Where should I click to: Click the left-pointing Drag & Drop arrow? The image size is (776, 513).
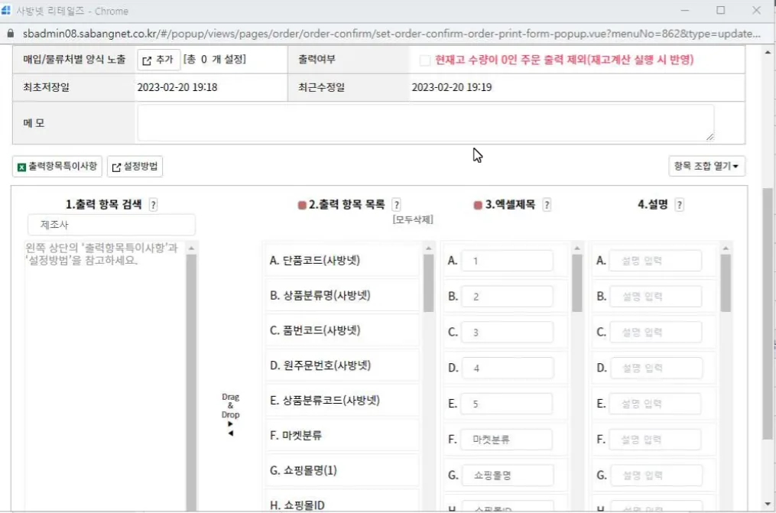click(231, 433)
